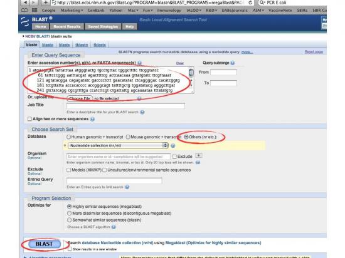Image resolution: width=345 pixels, height=258 pixels.
Task: Open the GenBank bookmark
Action: tap(96, 10)
